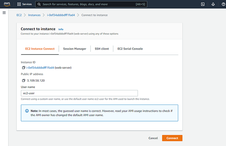Launch CloudShell from the top bar
The image size is (226, 146).
tap(203, 4)
